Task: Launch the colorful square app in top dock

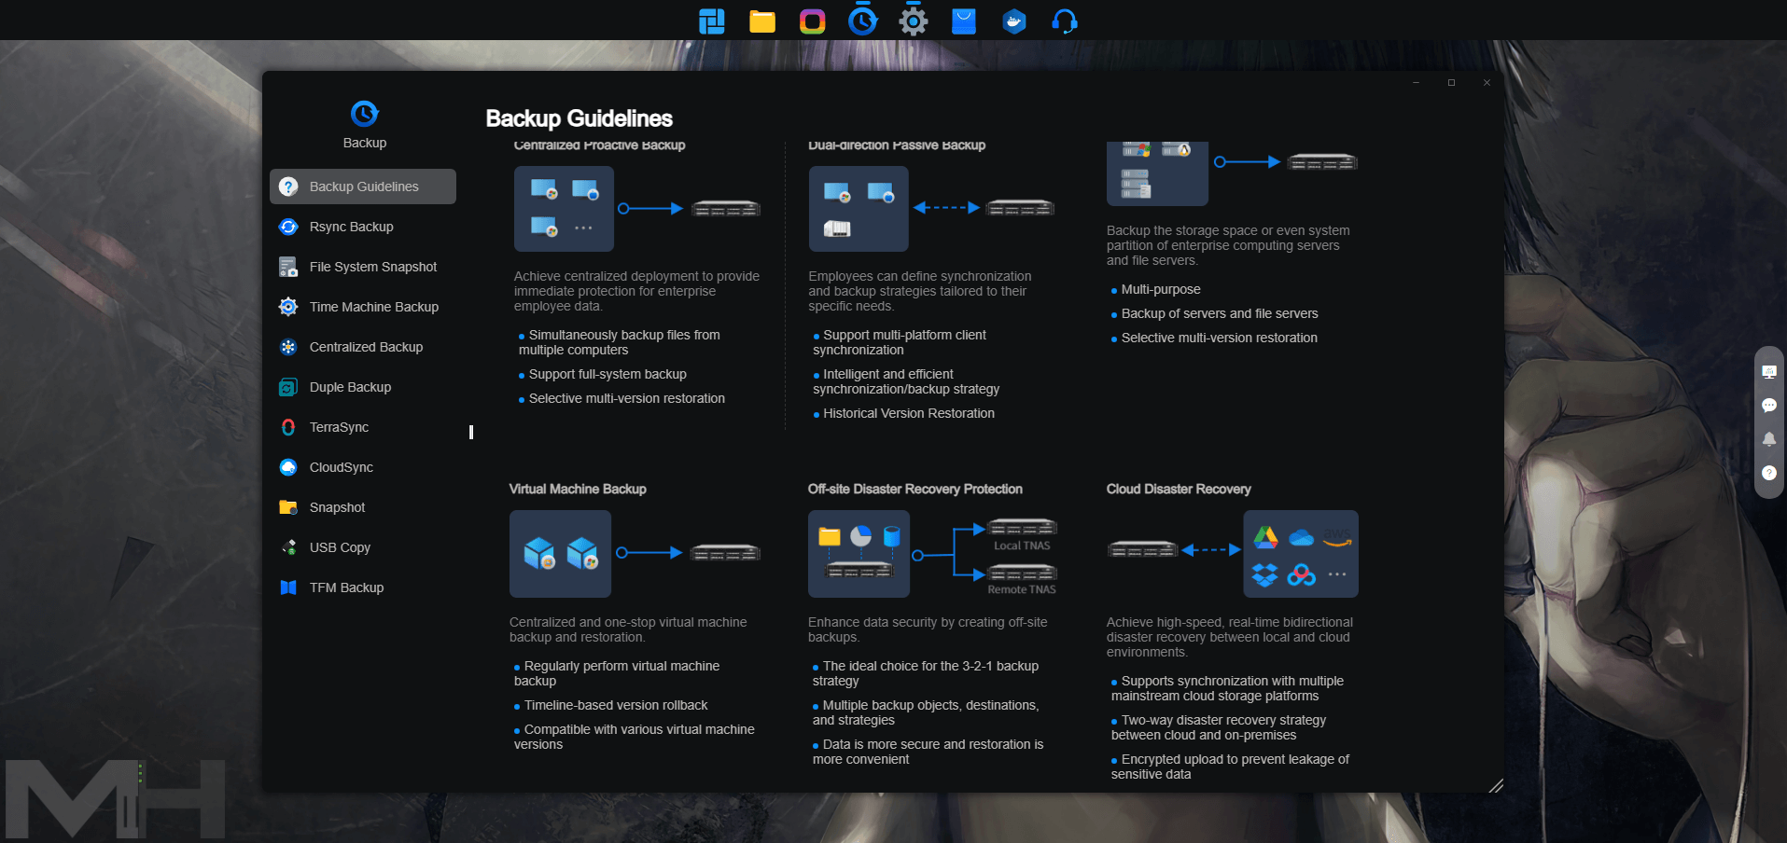Action: point(813,21)
